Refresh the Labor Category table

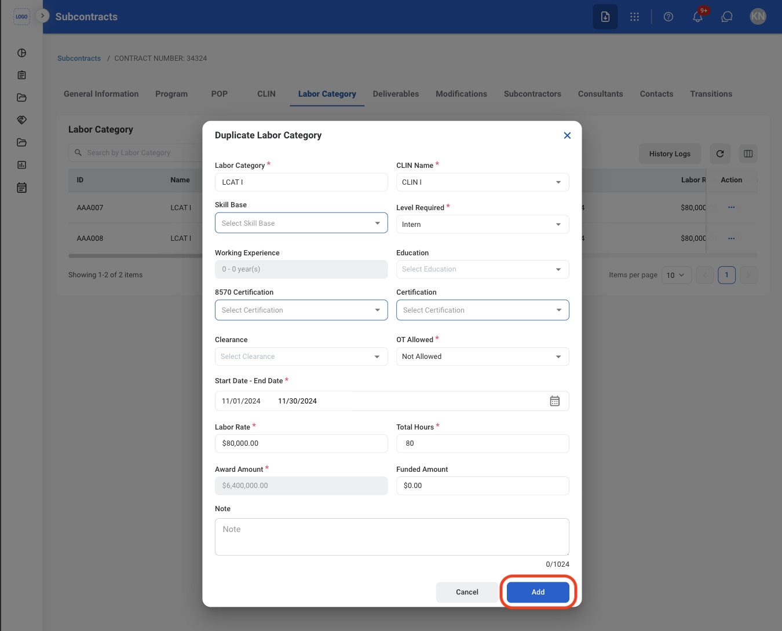pos(720,154)
